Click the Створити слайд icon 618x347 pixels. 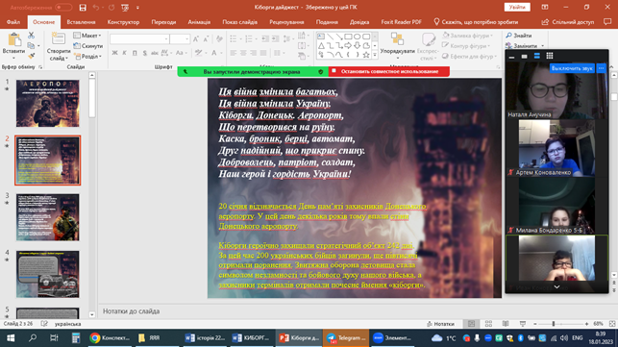point(59,39)
